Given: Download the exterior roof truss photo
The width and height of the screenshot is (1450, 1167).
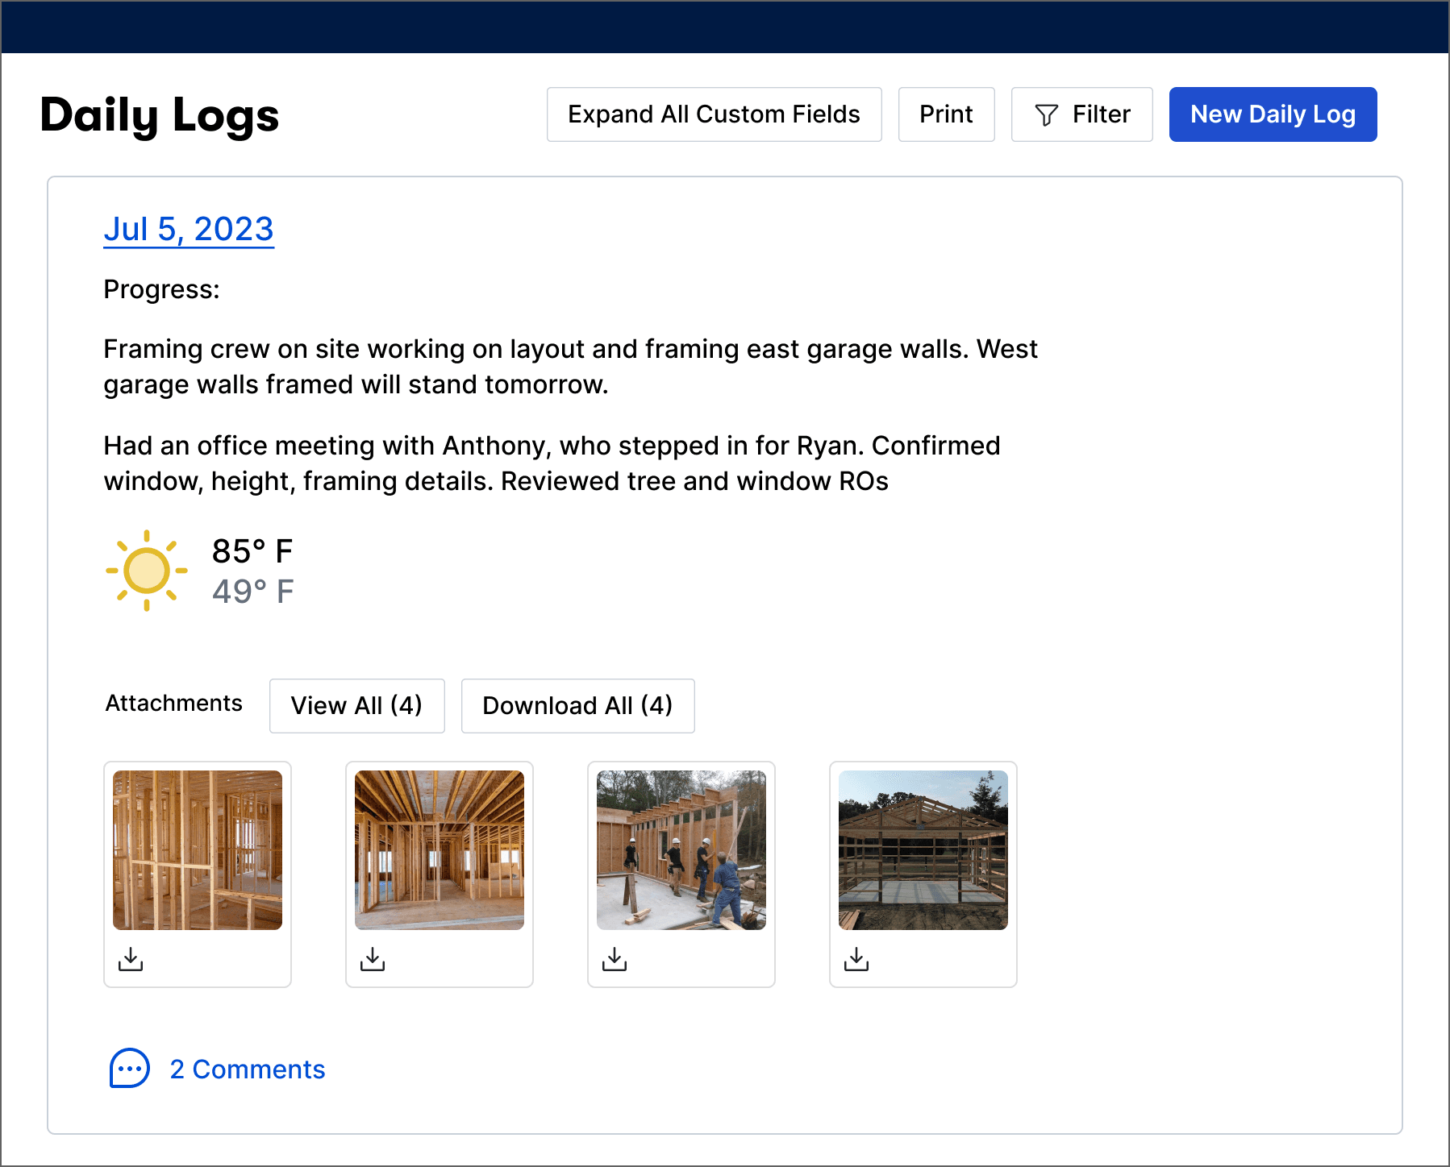Looking at the screenshot, I should tap(856, 959).
